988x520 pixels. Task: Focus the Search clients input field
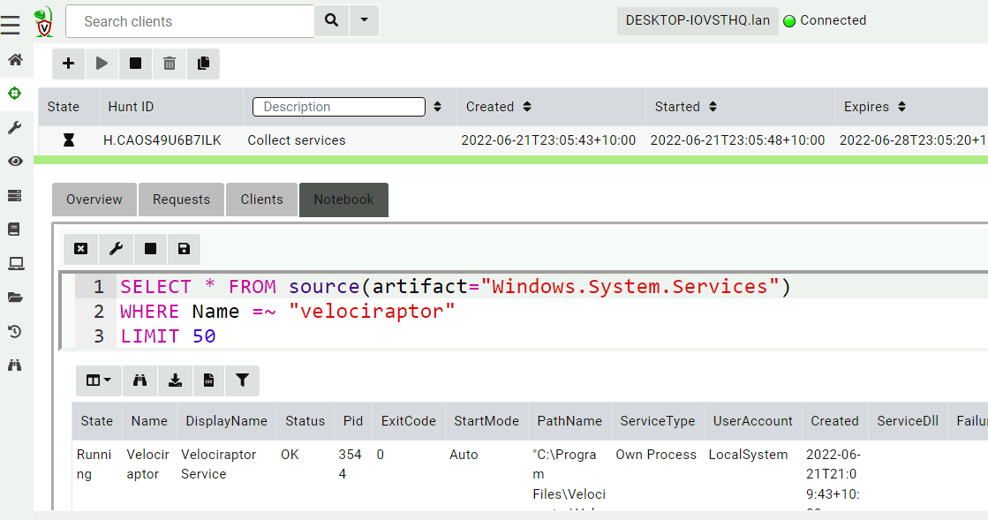tap(190, 21)
